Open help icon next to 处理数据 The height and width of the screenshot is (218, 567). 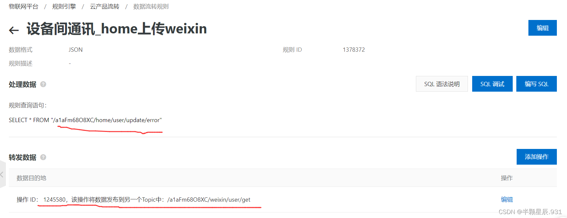click(43, 84)
